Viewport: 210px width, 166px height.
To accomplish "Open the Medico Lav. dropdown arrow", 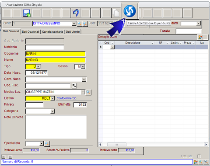I will [x=83, y=92].
